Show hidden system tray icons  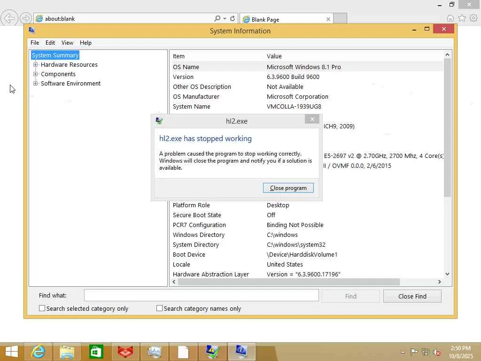[x=403, y=352]
